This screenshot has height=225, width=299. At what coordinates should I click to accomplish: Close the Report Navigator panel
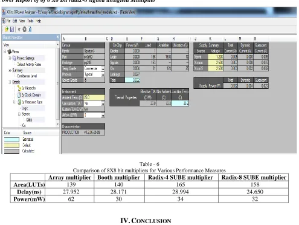pyautogui.click(x=57, y=37)
